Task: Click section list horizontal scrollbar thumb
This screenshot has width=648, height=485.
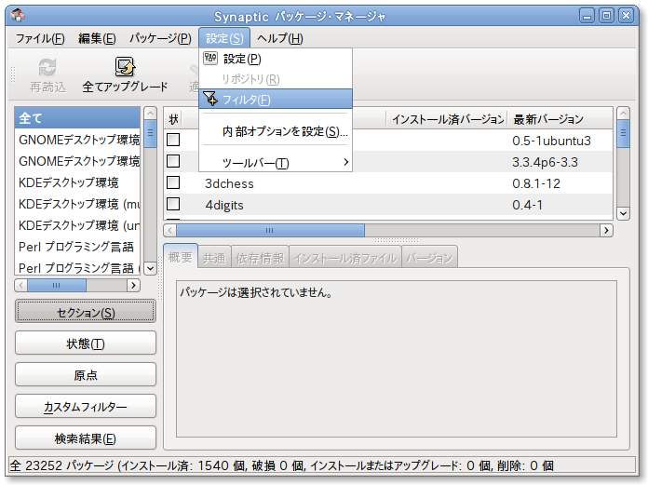Action: coord(57,285)
